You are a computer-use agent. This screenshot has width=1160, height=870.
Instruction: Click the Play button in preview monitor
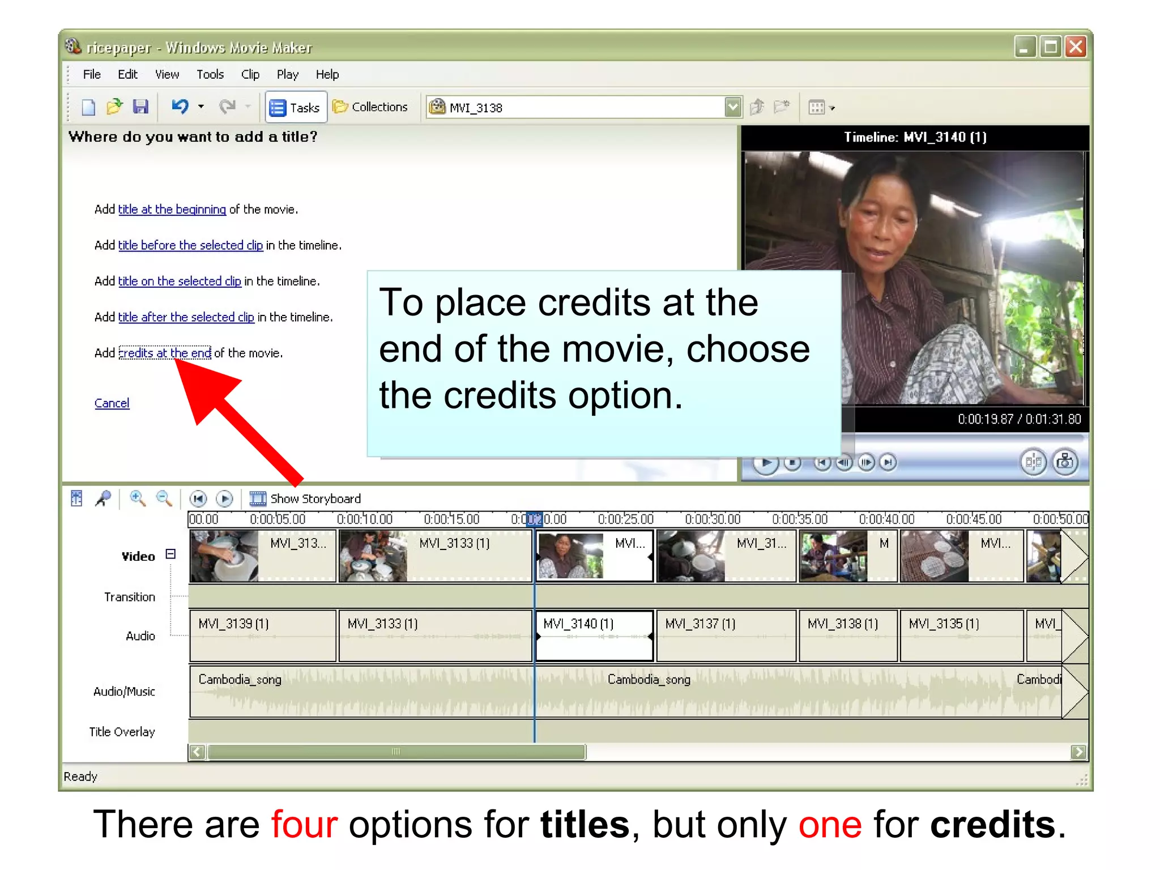766,463
